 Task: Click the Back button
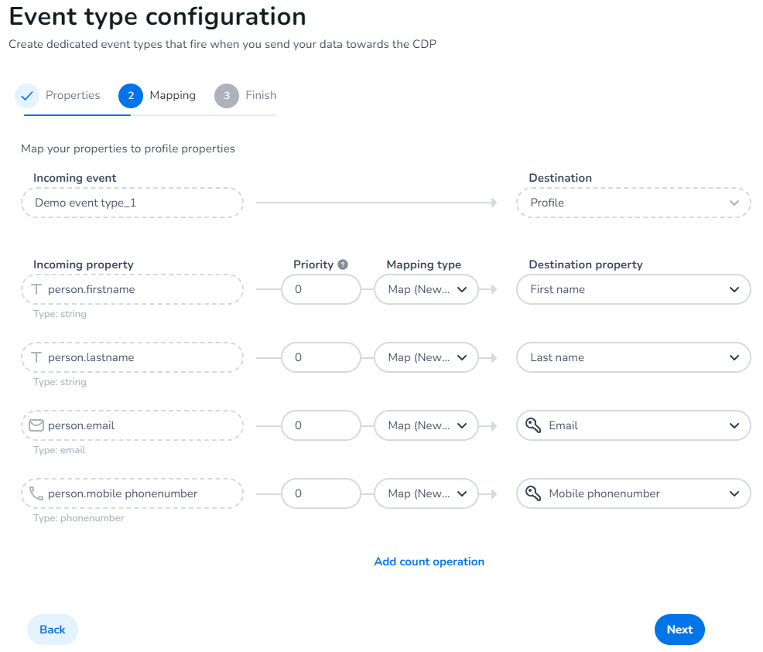click(x=53, y=630)
